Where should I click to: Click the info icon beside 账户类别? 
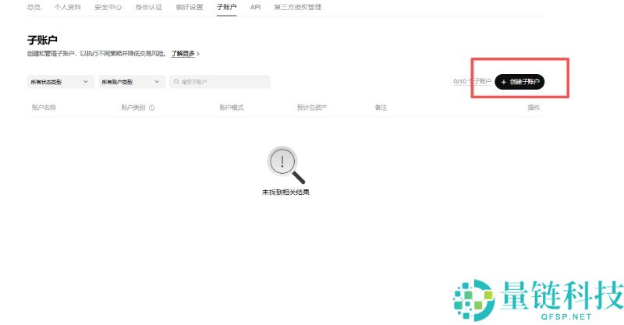pos(151,108)
